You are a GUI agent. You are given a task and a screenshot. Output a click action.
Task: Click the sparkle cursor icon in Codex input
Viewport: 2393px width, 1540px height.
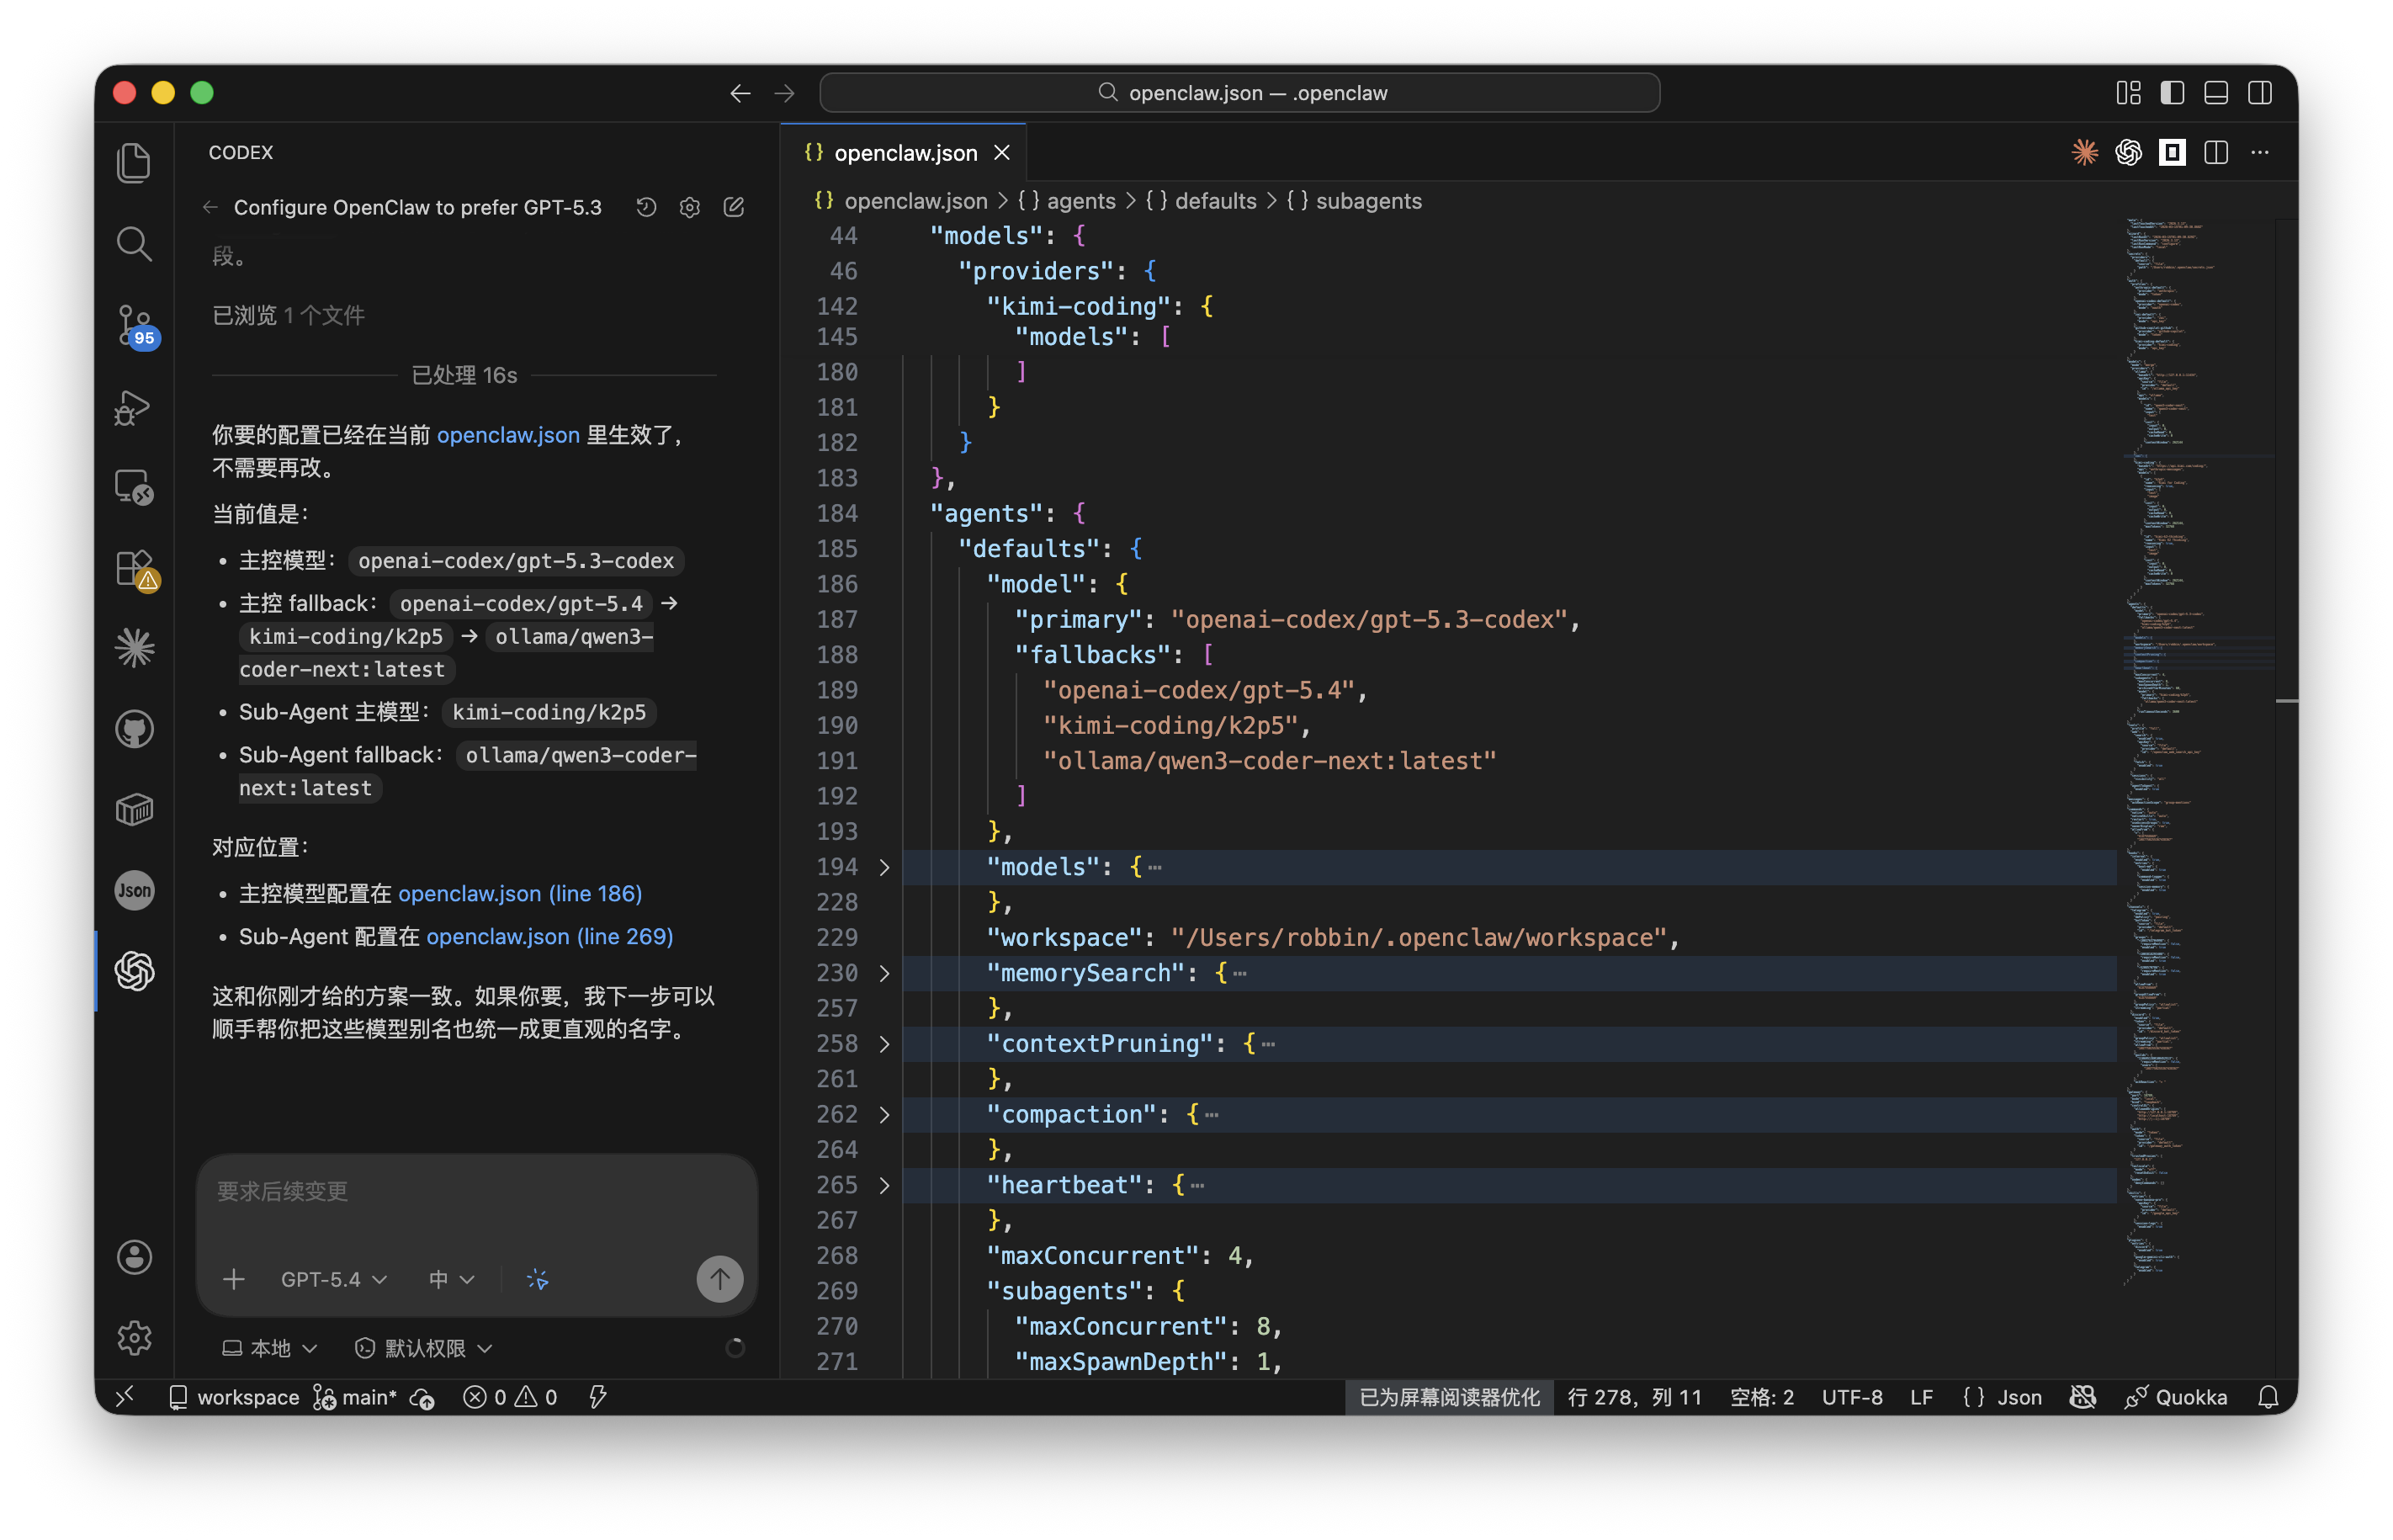[x=538, y=1279]
